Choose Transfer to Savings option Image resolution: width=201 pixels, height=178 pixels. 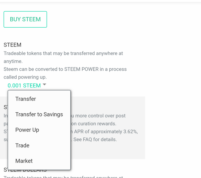click(x=39, y=114)
